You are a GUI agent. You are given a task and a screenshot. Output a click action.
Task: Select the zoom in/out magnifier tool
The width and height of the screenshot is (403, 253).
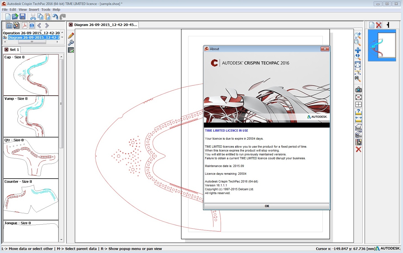358,35
